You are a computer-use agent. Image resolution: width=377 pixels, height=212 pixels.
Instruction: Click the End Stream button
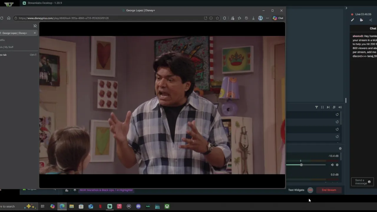[329, 190]
